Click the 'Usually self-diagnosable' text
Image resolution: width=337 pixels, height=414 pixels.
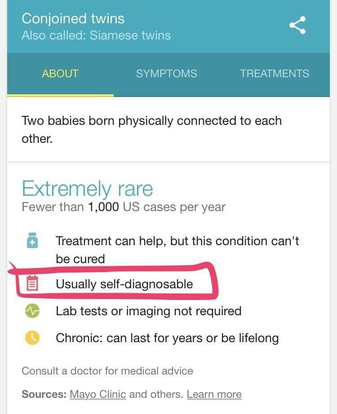tap(124, 284)
